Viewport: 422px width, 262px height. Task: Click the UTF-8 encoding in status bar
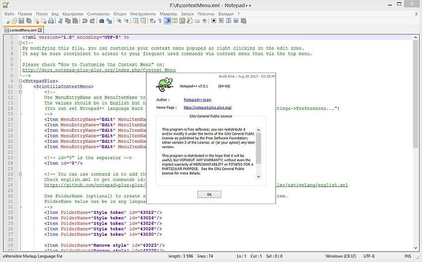pyautogui.click(x=369, y=256)
